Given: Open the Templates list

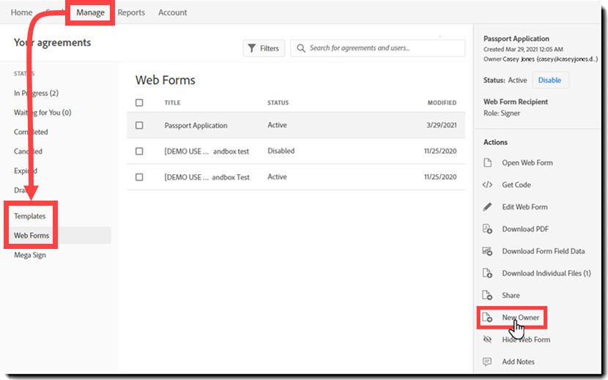Looking at the screenshot, I should click(x=30, y=216).
